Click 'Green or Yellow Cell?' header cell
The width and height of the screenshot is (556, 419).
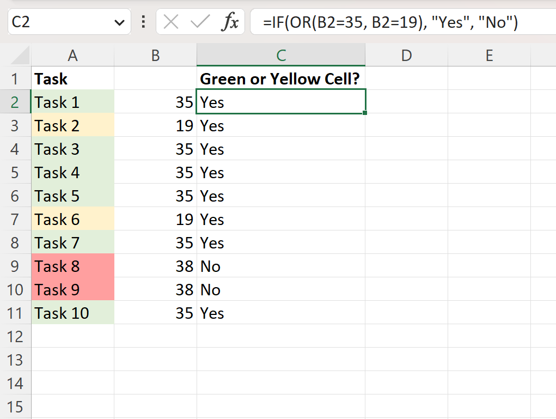[281, 78]
